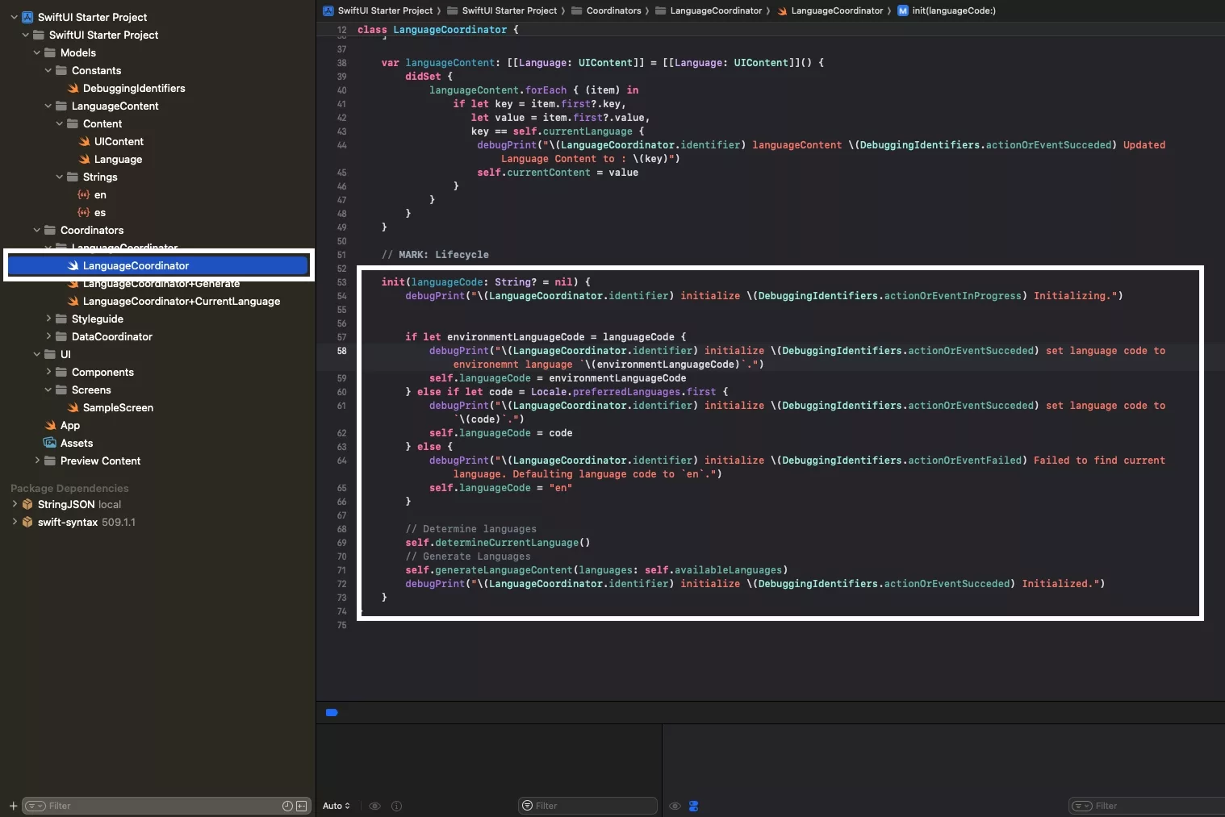This screenshot has width=1225, height=817.
Task: Select the swift-syntax package icon
Action: pos(27,522)
